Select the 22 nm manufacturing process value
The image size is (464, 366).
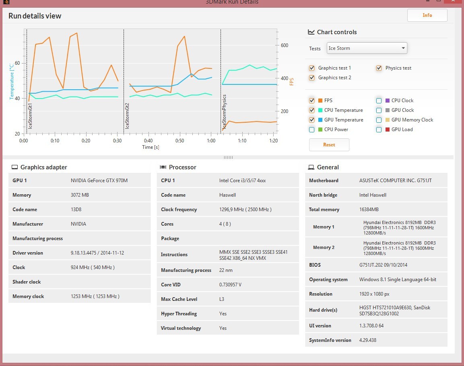click(226, 270)
